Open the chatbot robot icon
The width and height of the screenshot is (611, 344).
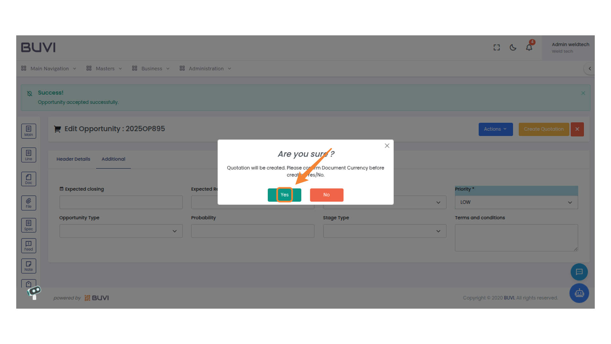tap(579, 293)
